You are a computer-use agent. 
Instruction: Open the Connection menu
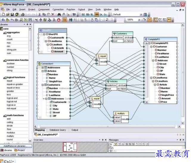[58, 10]
